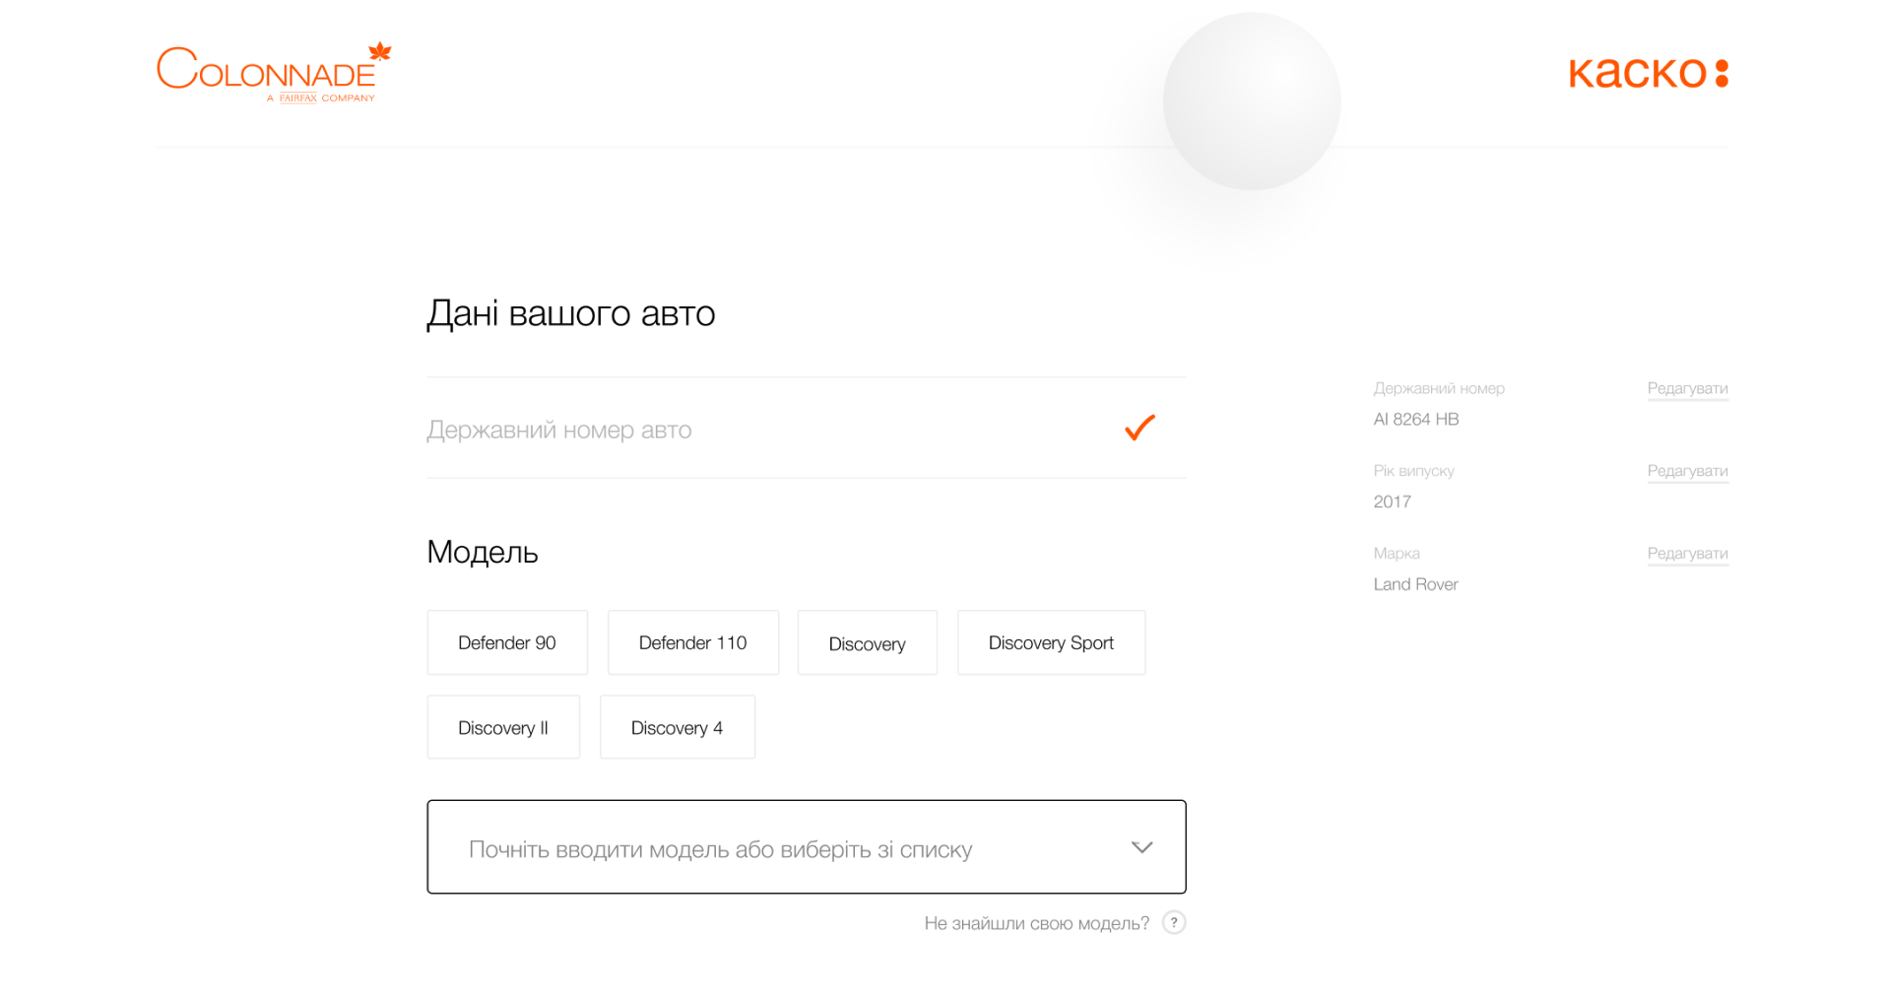The width and height of the screenshot is (1887, 1001).
Task: Click the Colonnade logo
Action: (x=274, y=72)
